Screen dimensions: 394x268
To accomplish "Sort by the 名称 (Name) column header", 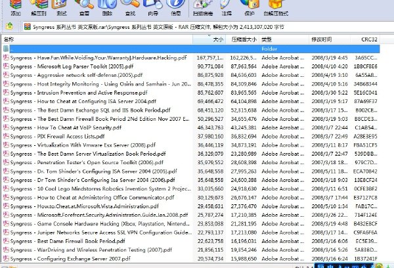I will pos(97,39).
